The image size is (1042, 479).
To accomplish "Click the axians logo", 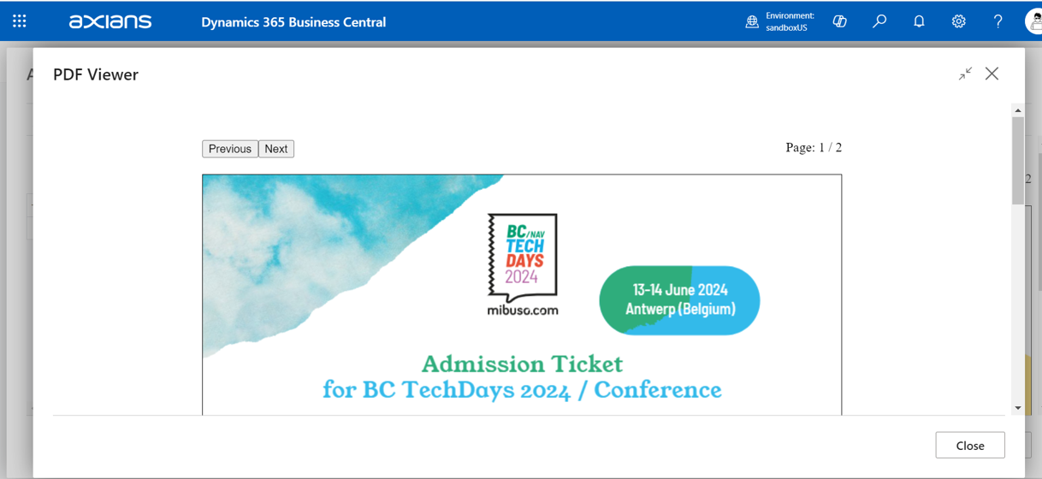I will [x=110, y=21].
